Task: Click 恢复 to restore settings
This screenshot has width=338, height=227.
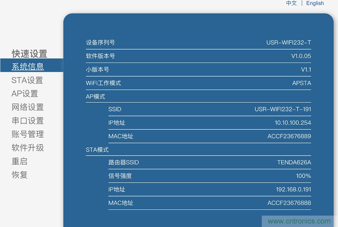Action: (x=19, y=175)
